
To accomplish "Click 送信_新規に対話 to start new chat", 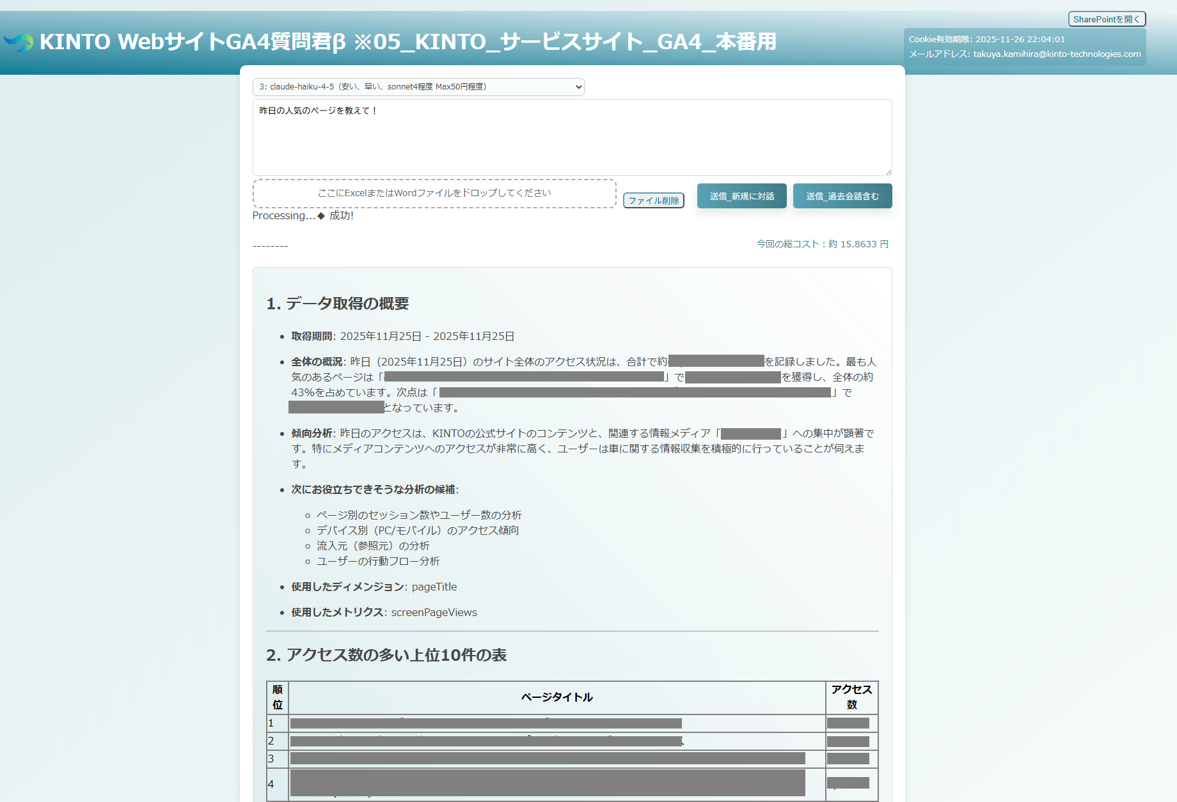I will tap(741, 196).
